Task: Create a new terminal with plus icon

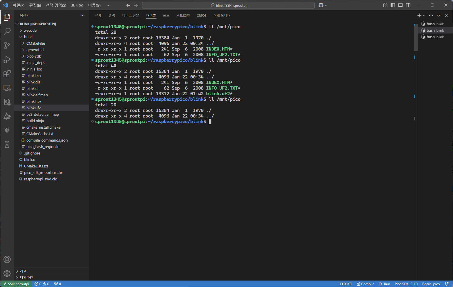Action: pos(419,16)
